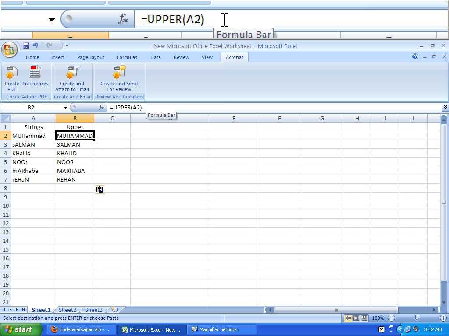
Task: Open the Sheet2 worksheet tab
Action: pyautogui.click(x=67, y=310)
